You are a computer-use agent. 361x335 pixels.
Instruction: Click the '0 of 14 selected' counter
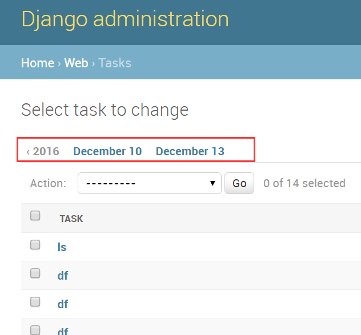pos(304,183)
